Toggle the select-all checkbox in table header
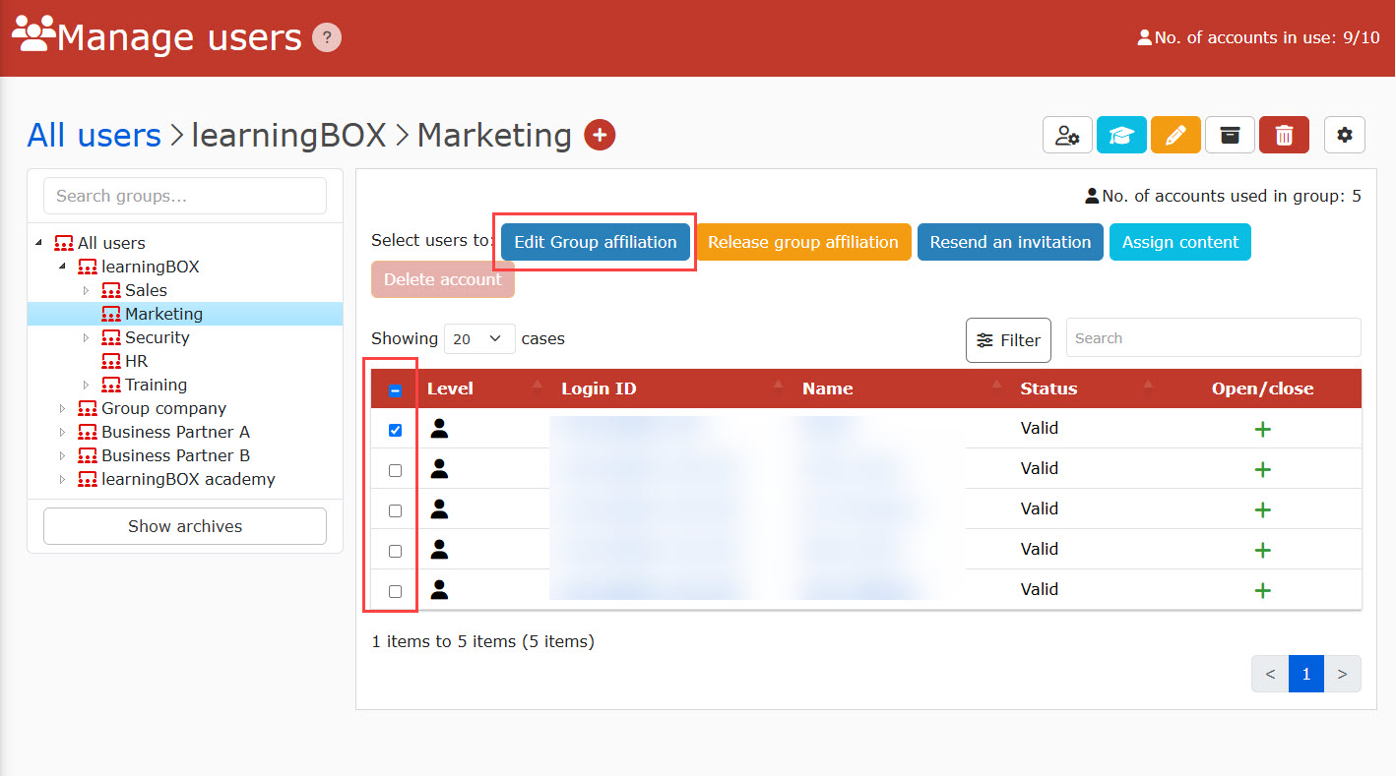Viewport: 1396px width, 776px height. [395, 390]
